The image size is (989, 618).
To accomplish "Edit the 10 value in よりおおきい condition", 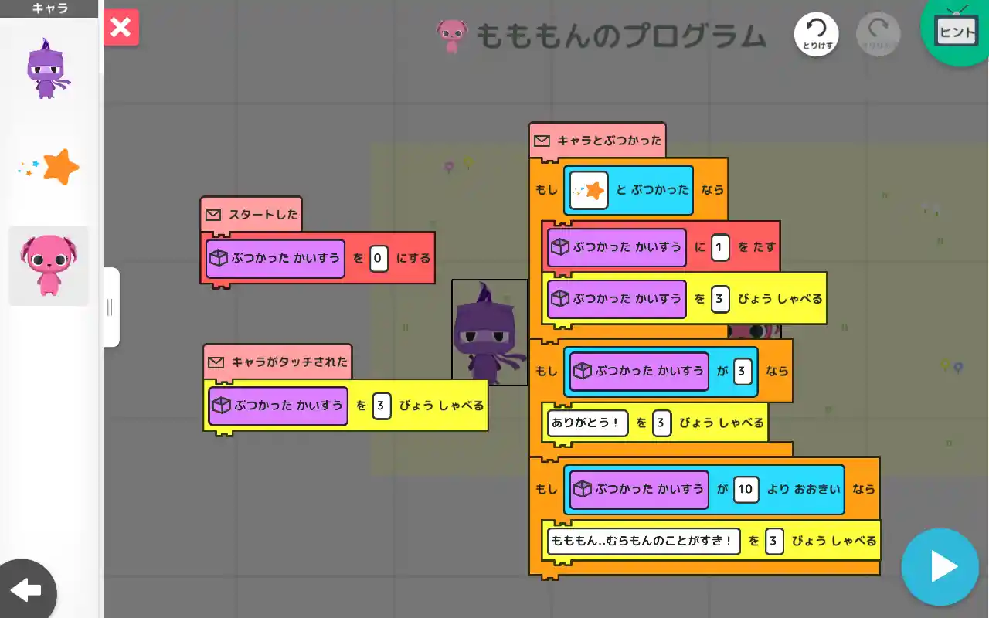I will click(x=746, y=489).
